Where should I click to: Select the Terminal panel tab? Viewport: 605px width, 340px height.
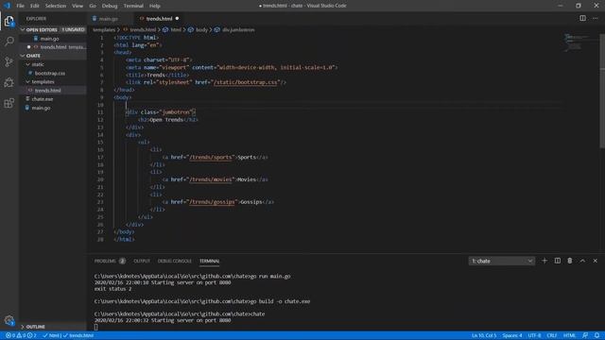[210, 261]
